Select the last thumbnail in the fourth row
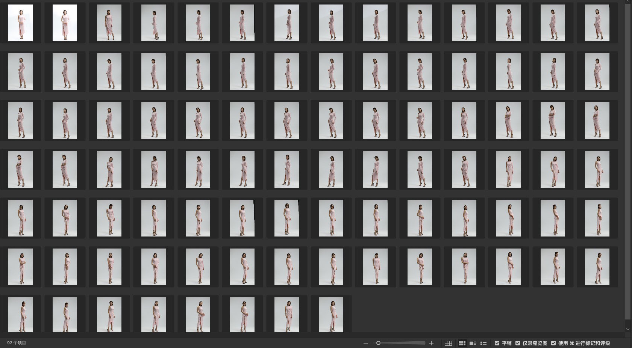Image resolution: width=632 pixels, height=348 pixels. tap(597, 169)
